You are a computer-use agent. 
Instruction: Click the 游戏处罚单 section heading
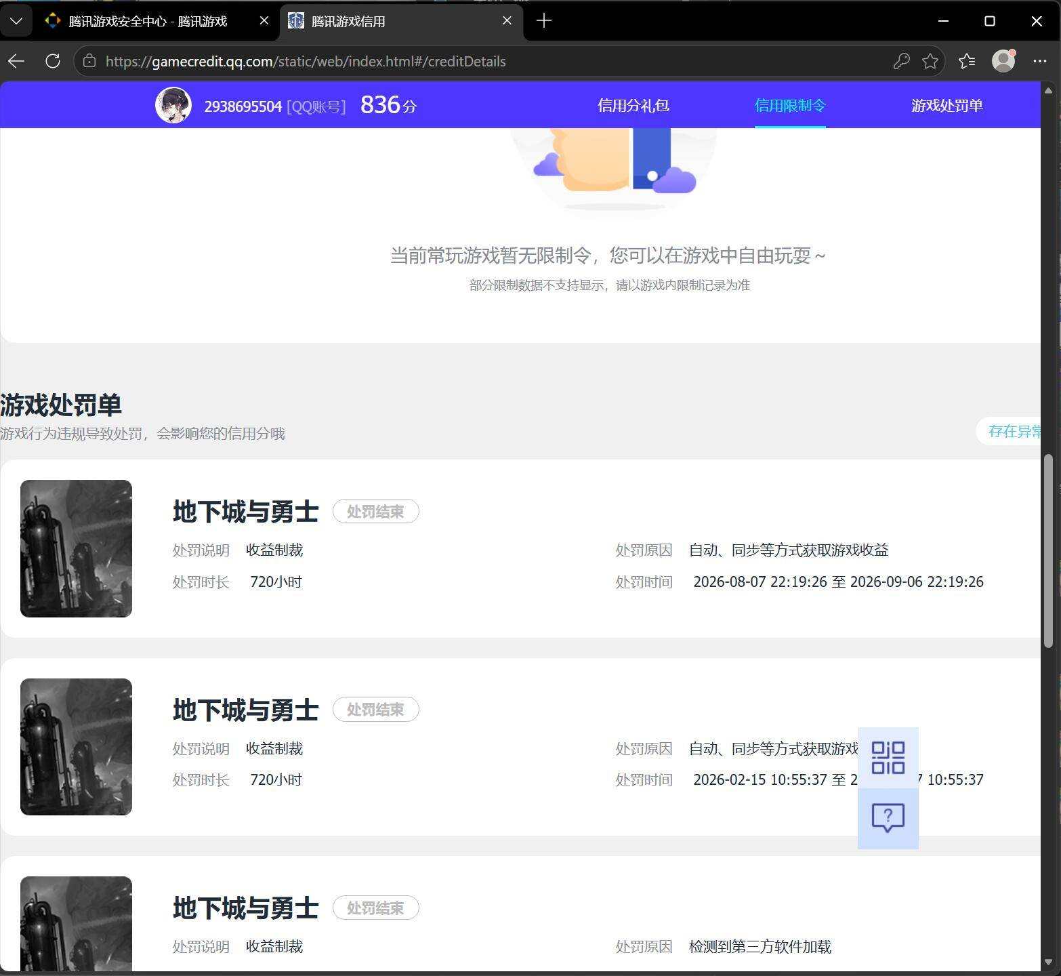point(61,405)
